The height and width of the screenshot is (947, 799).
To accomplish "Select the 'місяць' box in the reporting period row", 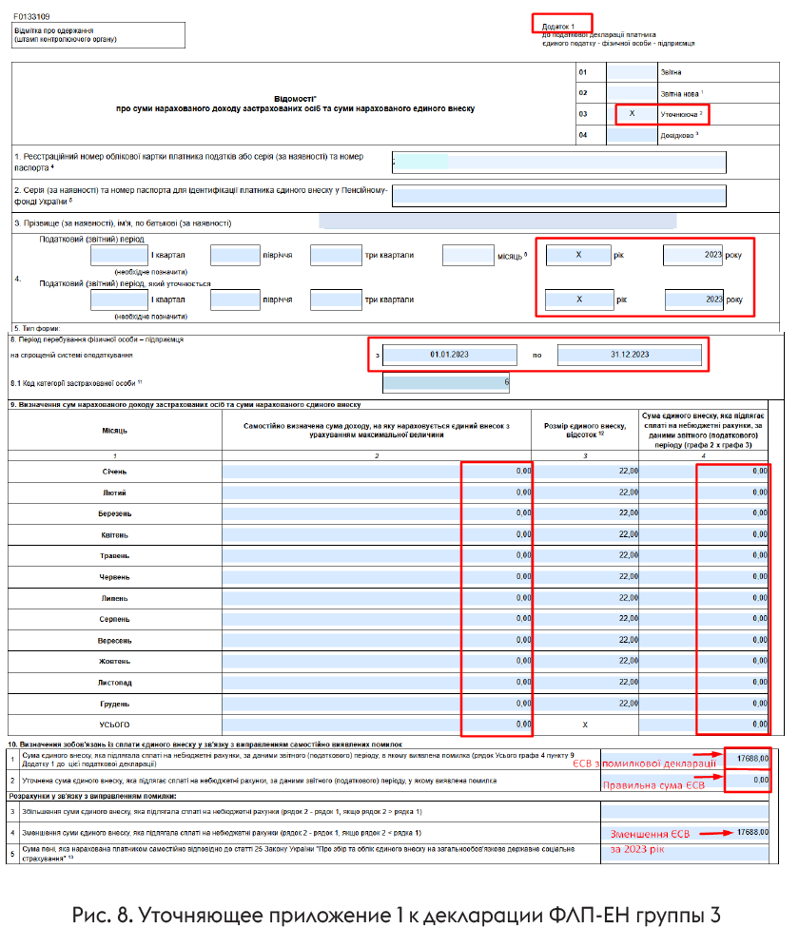I will tap(467, 255).
